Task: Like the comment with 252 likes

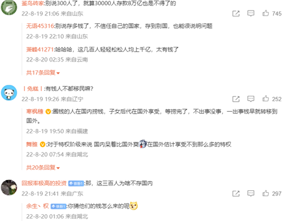Action: [x=265, y=99]
